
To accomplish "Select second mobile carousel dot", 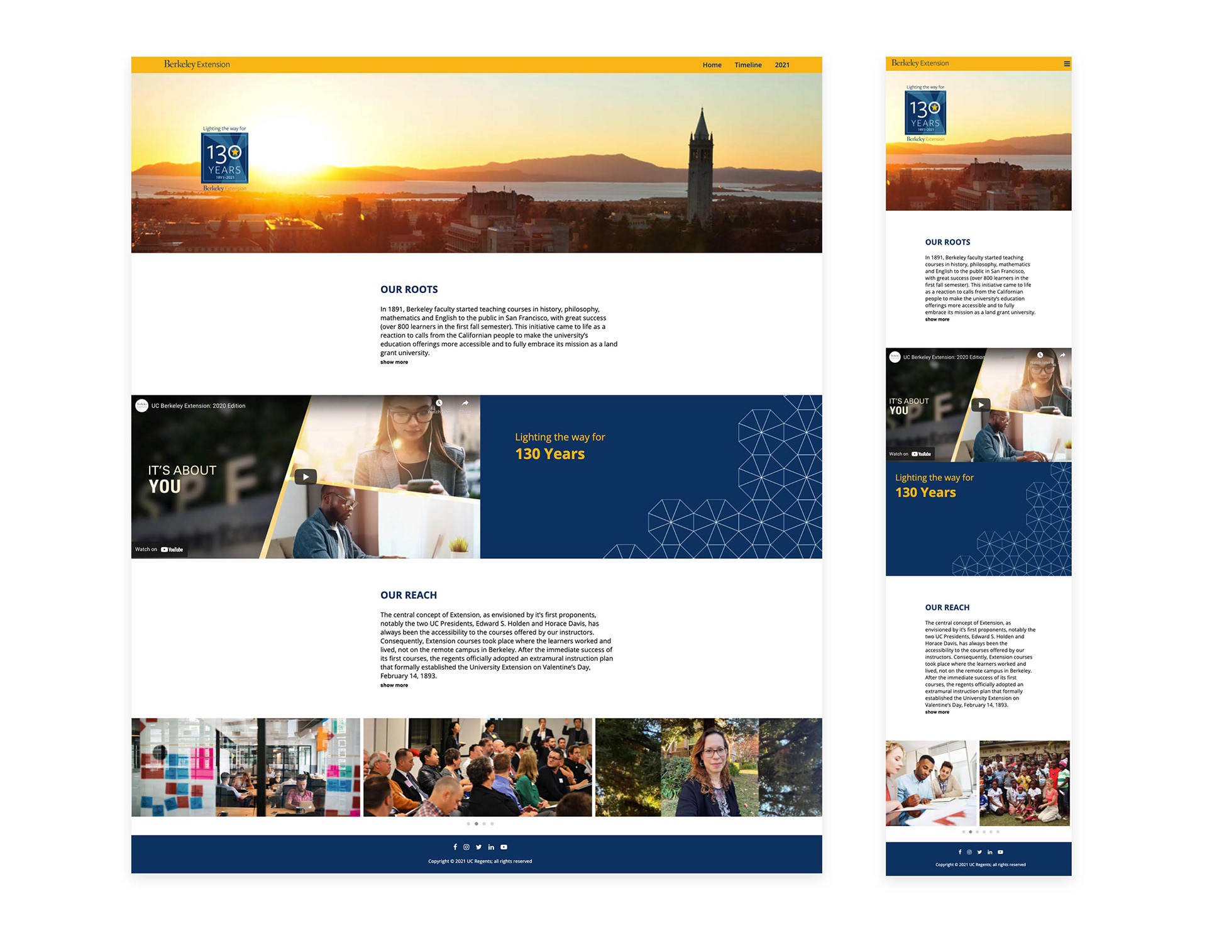I will pyautogui.click(x=971, y=832).
